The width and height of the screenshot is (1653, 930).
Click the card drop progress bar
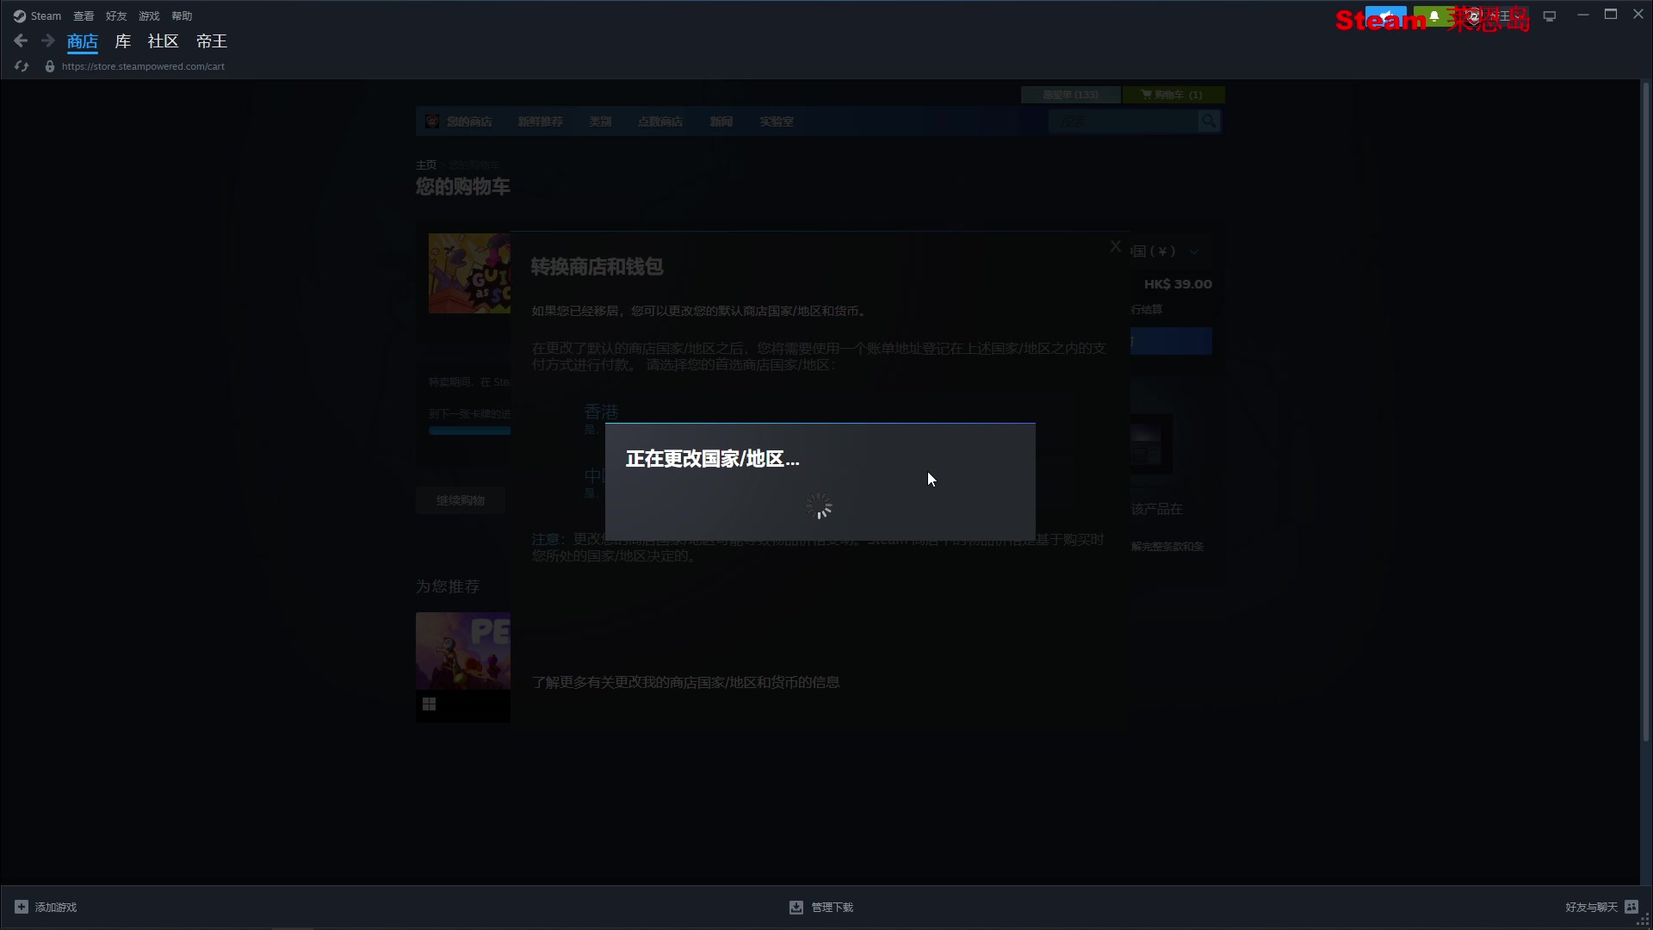pos(469,431)
